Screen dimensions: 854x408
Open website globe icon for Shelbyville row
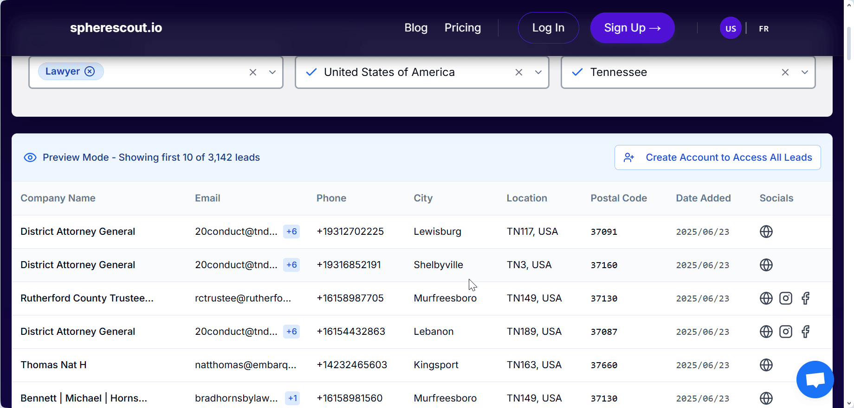pyautogui.click(x=766, y=265)
